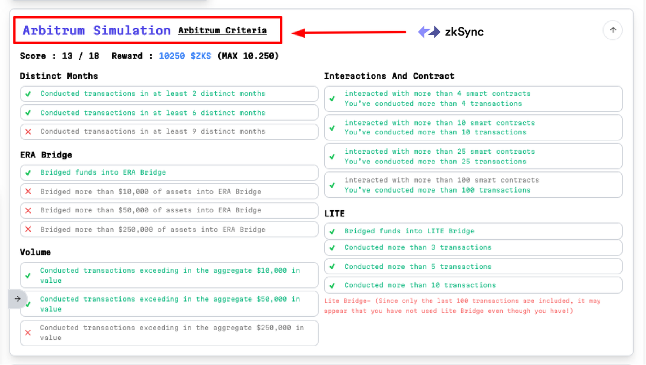Click the red X beside $10,000 ERA Bridge
Viewport: 646px width, 365px height.
[x=28, y=191]
